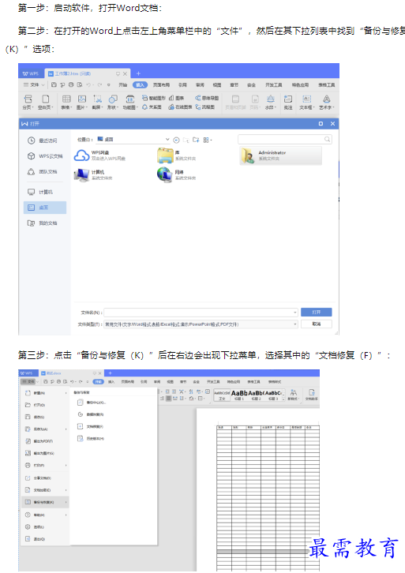Click the search field in Open dialog
This screenshot has width=405, height=573.
(285, 139)
